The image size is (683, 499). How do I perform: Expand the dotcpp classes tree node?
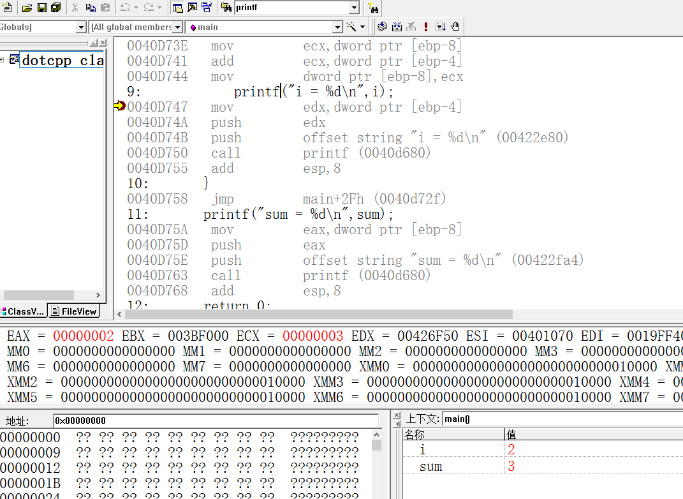coord(3,60)
